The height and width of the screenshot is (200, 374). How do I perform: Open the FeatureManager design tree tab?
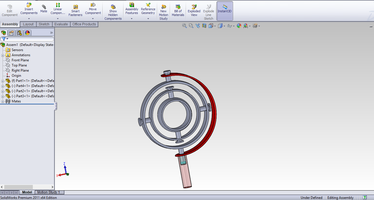pos(3,33)
